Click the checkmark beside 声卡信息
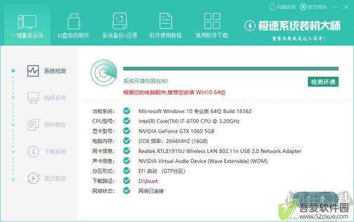 [127, 161]
